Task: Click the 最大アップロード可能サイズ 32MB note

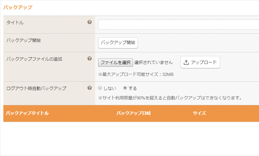Action: click(136, 74)
